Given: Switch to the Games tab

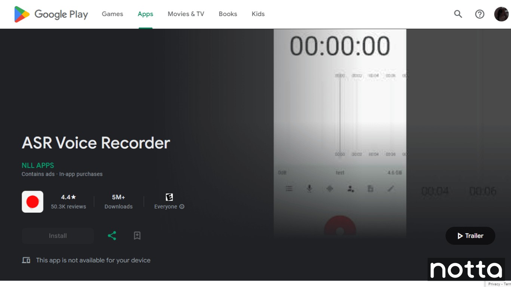Looking at the screenshot, I should click(112, 14).
